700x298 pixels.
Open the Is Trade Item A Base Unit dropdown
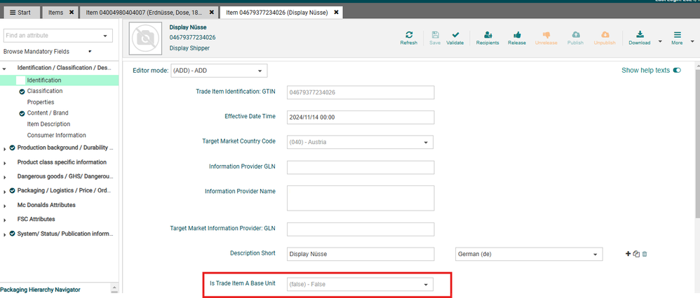[360, 284]
